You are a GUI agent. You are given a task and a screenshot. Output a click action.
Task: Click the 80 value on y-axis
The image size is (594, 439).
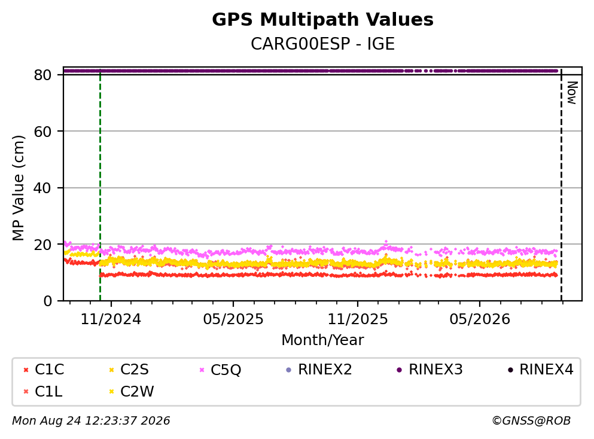42,75
